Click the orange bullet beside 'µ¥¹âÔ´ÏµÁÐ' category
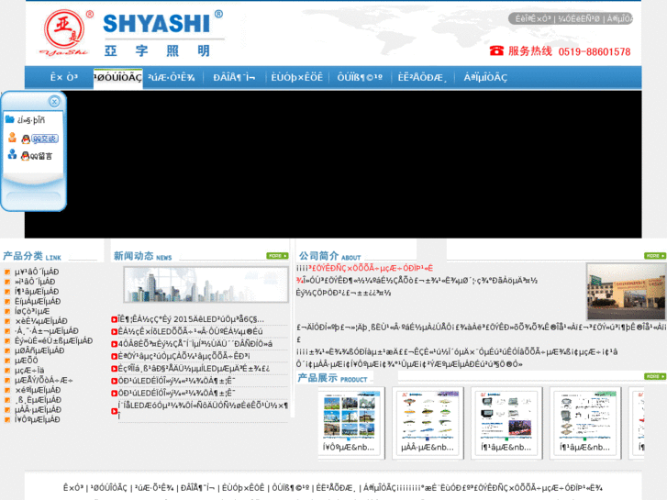The width and height of the screenshot is (667, 500). click(7, 272)
